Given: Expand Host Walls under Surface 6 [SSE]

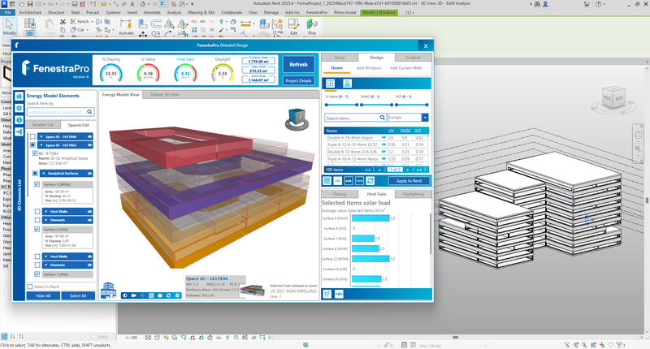Looking at the screenshot, I should click(46, 256).
